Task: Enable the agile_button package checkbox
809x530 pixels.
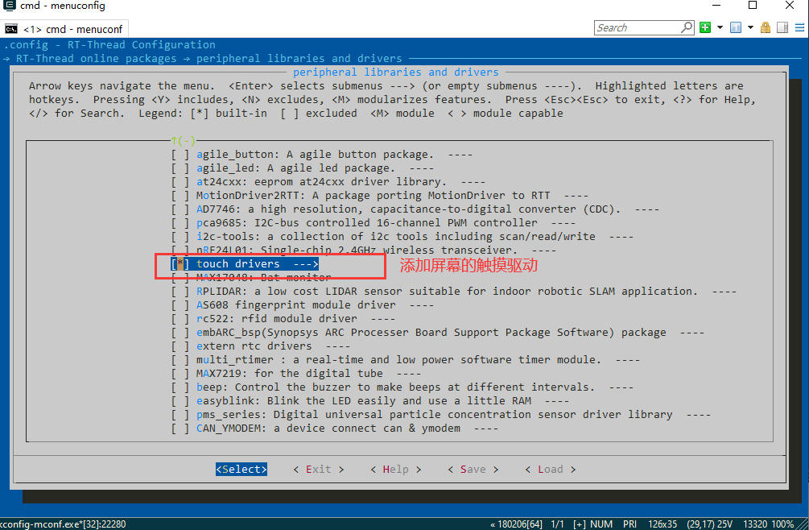Action: 178,154
